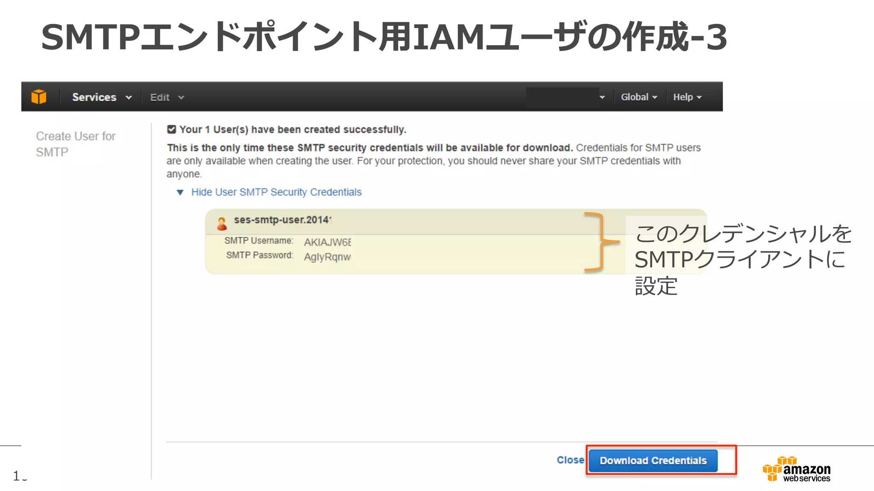Select the SMTP Password value AglyRqnw
The image size is (874, 491).
tap(327, 257)
